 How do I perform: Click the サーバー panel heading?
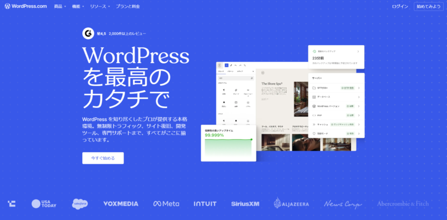tap(317, 78)
